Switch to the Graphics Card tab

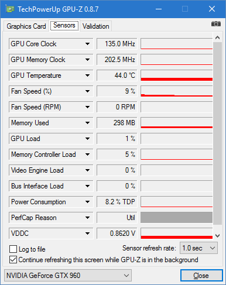pyautogui.click(x=26, y=26)
